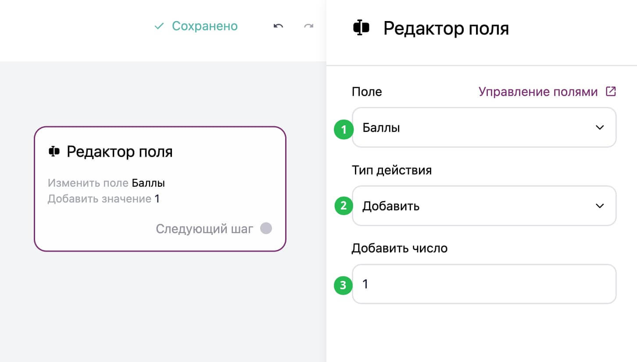Image resolution: width=637 pixels, height=362 pixels.
Task: Click the Добавить число label
Action: [400, 248]
